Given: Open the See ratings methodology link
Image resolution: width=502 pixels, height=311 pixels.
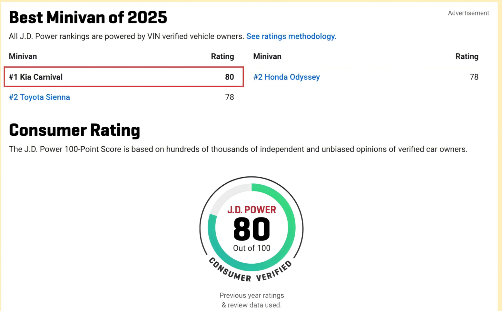Looking at the screenshot, I should point(291,36).
